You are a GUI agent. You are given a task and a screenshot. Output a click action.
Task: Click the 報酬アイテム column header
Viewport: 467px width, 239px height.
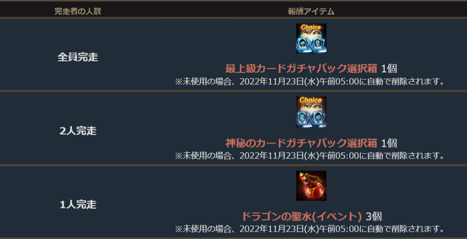(x=311, y=12)
